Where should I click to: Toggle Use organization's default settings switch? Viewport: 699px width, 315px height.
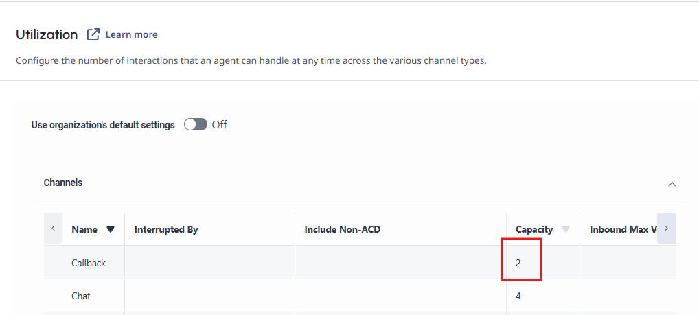(x=196, y=124)
